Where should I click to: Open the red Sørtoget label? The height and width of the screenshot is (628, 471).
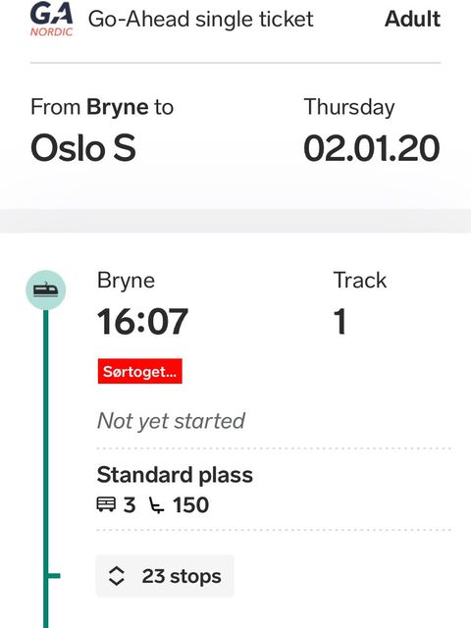tap(139, 371)
